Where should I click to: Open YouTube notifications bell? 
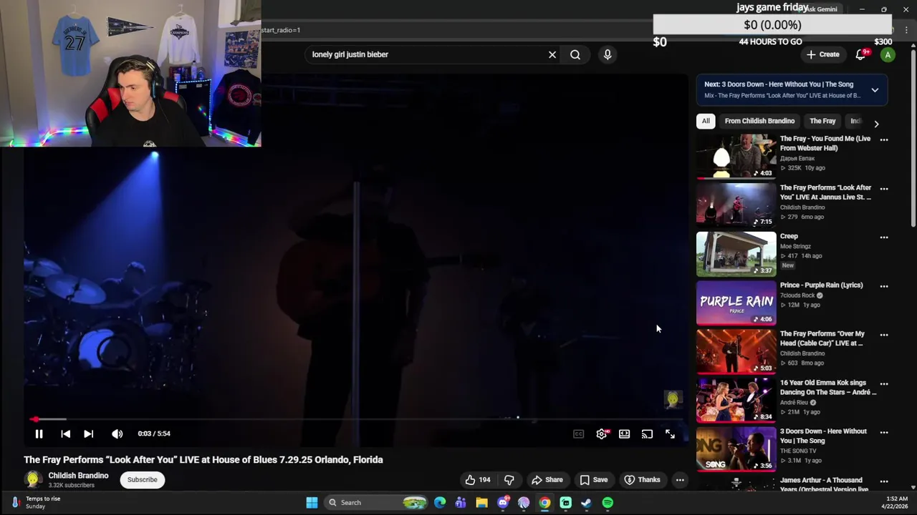(x=861, y=54)
